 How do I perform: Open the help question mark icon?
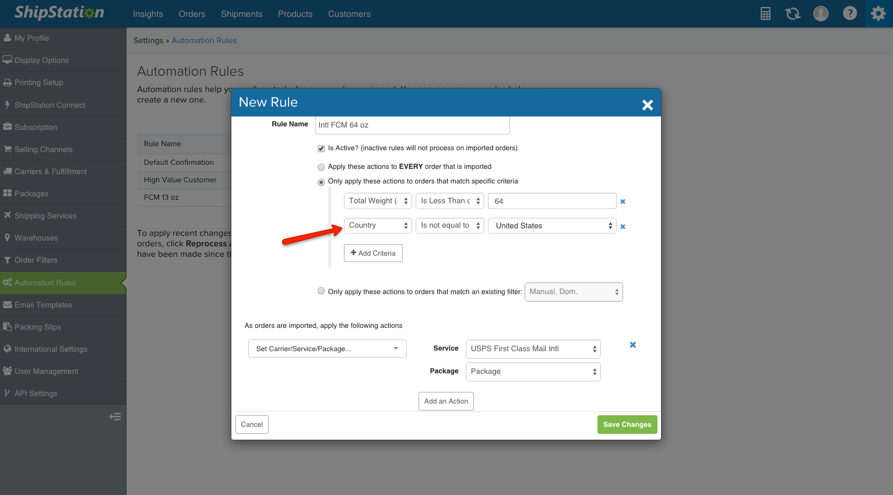(x=850, y=13)
